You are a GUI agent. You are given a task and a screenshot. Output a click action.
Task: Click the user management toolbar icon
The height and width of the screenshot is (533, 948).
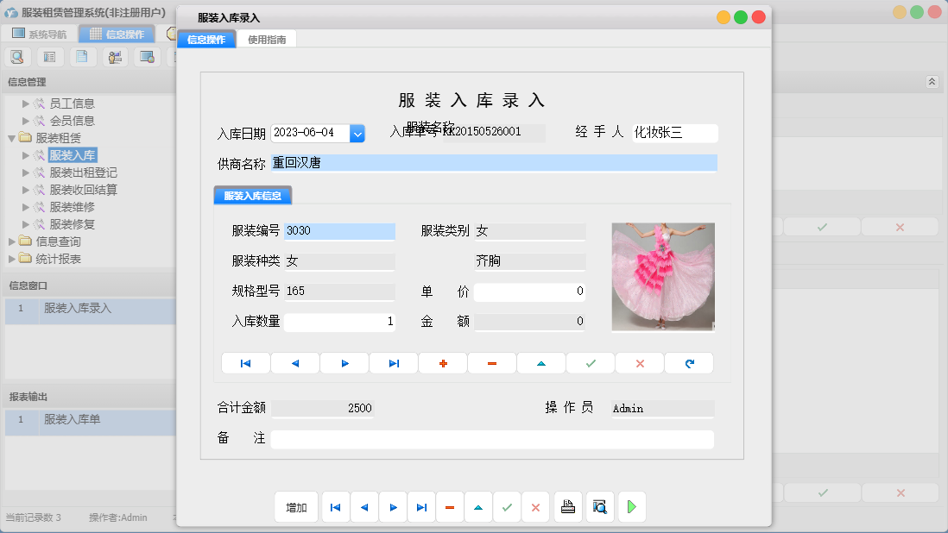coord(113,56)
